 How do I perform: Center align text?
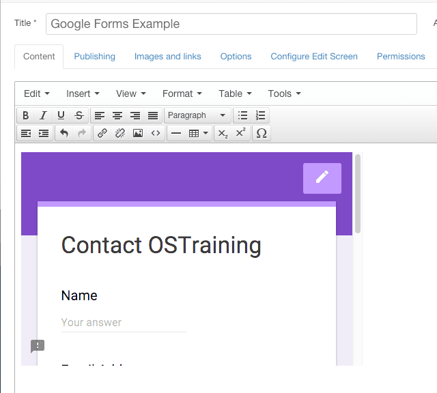[x=117, y=115]
